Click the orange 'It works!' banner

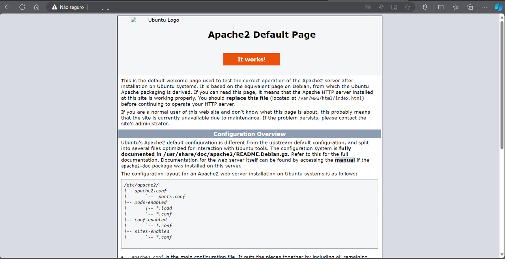coord(252,59)
